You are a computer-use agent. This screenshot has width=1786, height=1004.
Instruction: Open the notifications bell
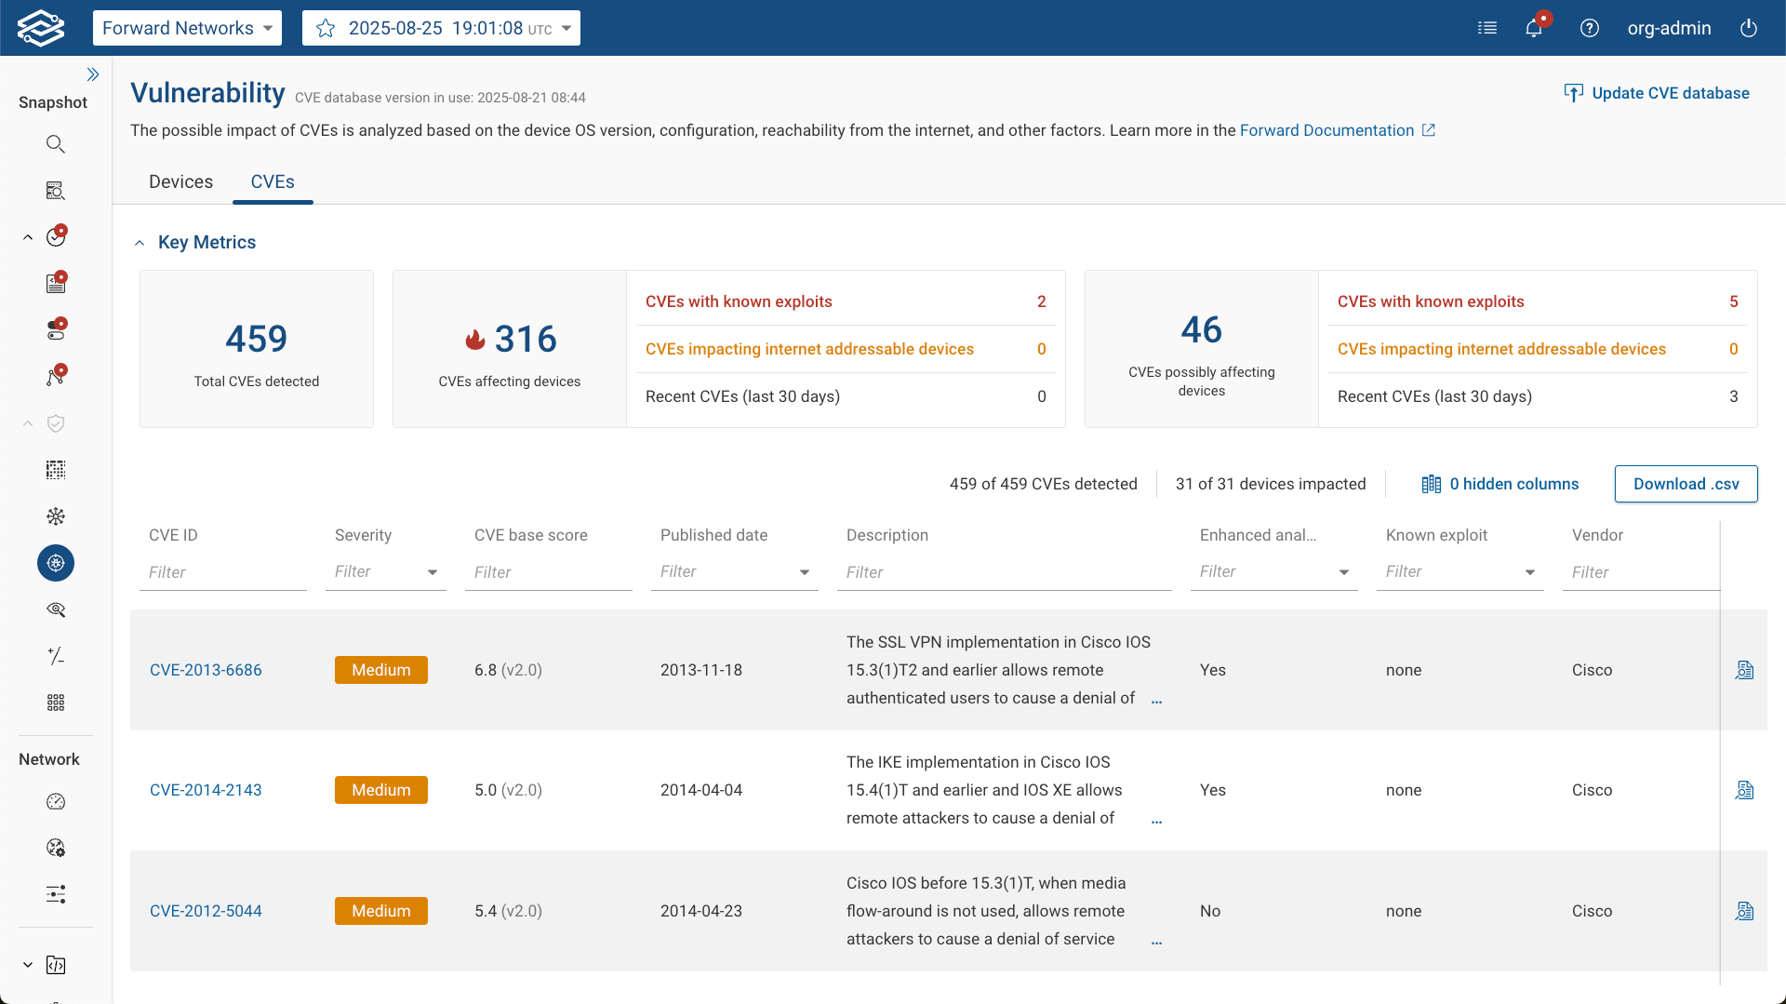coord(1533,28)
